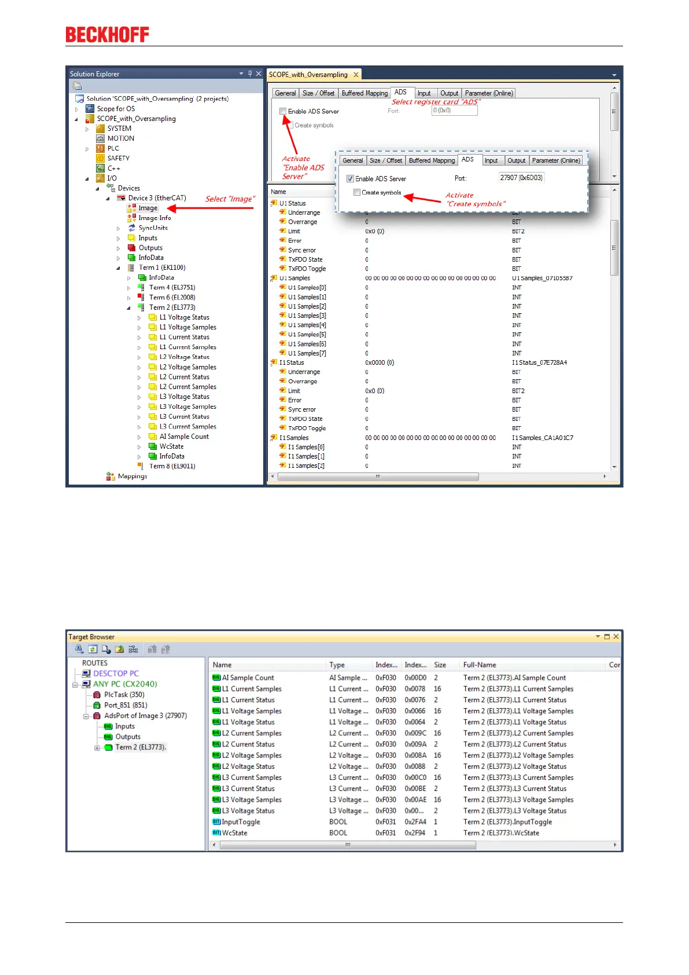
Task: Click the first greyed-out add symbol icon
Action: click(x=152, y=649)
